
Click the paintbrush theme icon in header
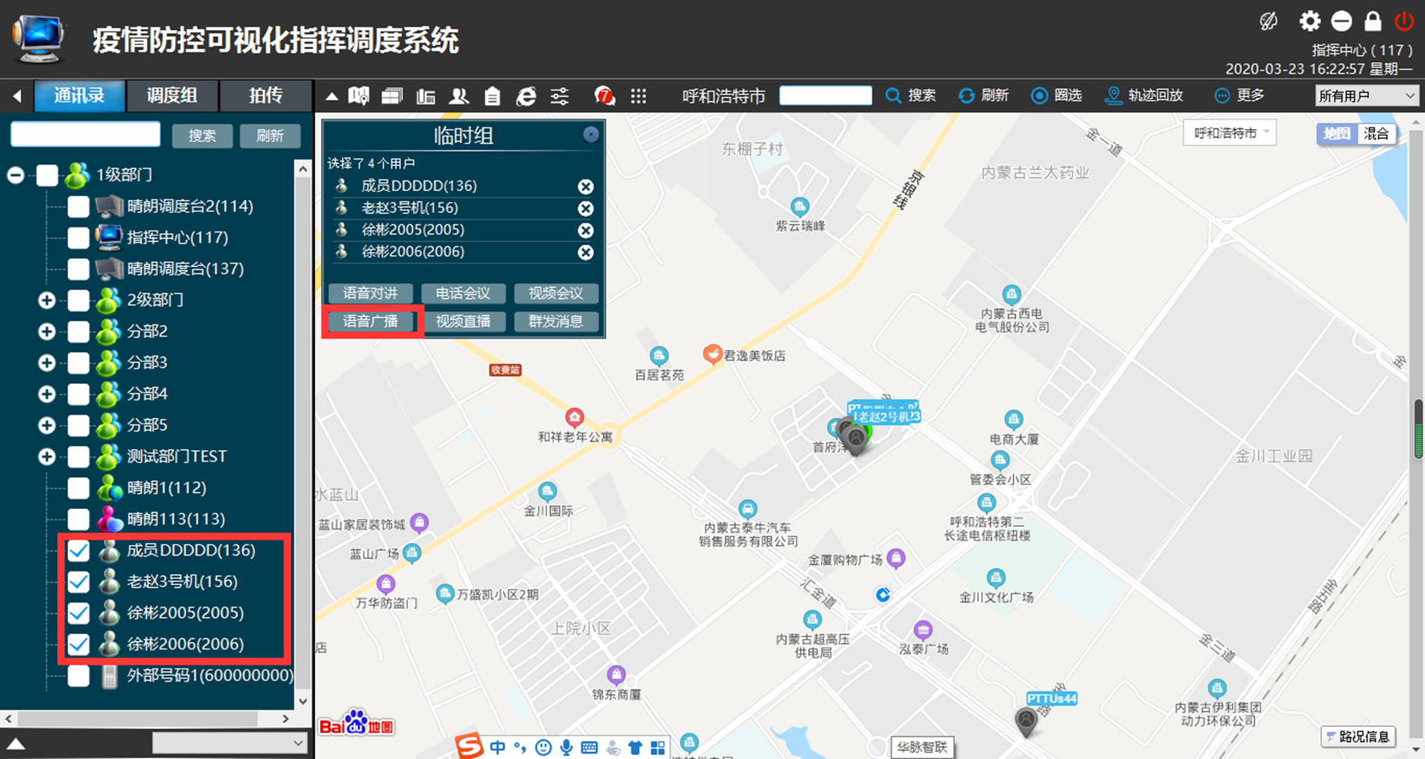point(1269,21)
